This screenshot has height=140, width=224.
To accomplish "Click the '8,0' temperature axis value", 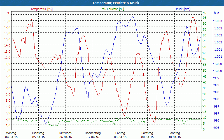I will click(x=8, y=82).
